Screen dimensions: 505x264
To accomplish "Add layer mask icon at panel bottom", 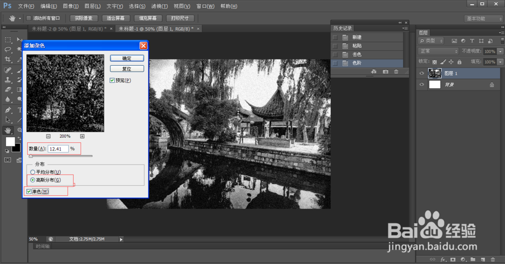I will (453, 259).
